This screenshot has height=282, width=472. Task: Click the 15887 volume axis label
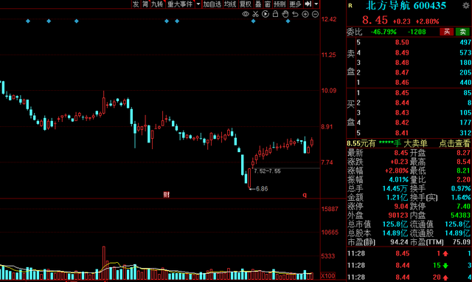click(330, 209)
